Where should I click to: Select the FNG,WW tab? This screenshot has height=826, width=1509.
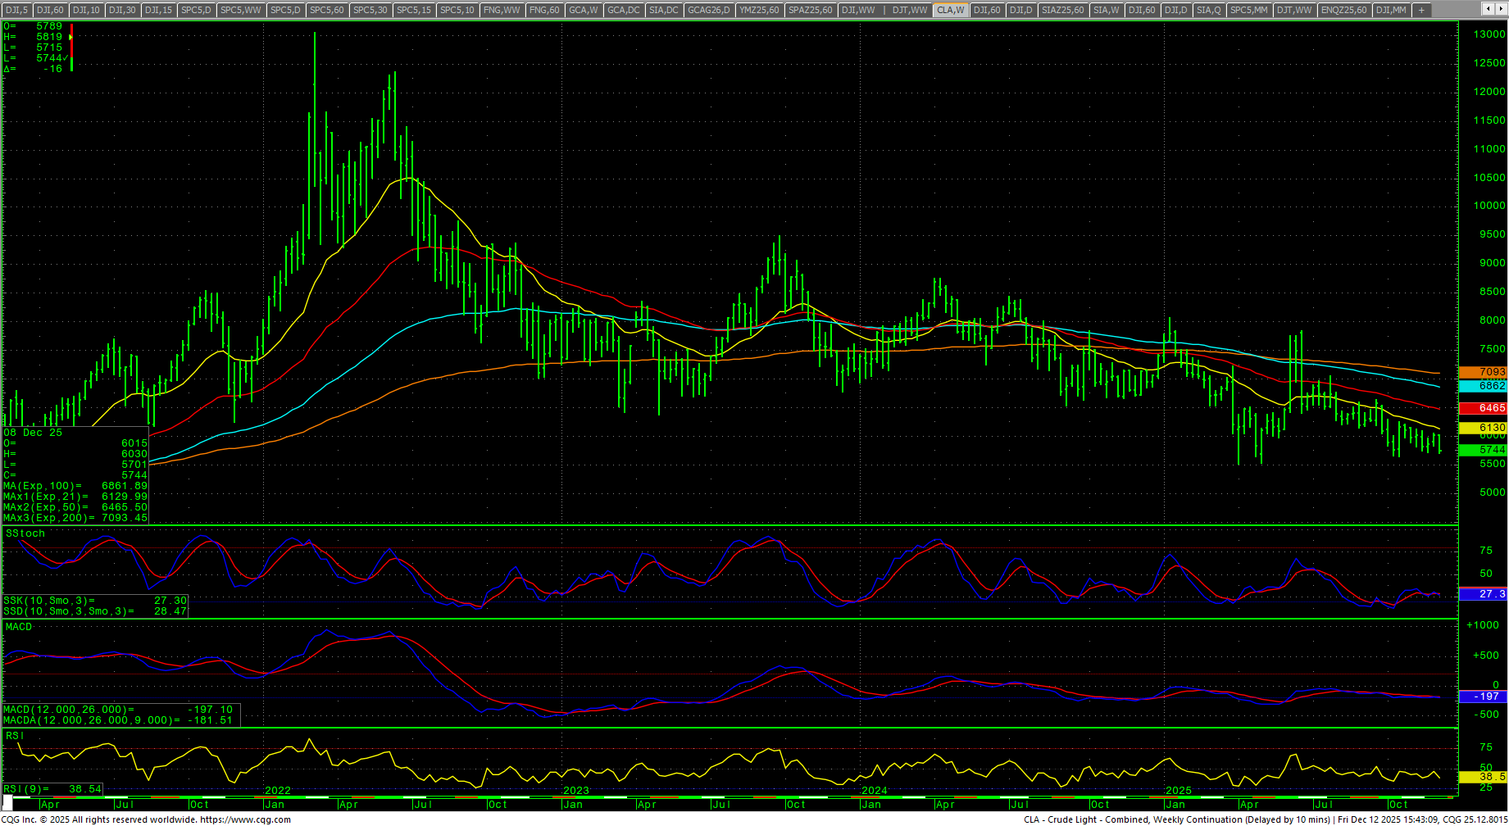[502, 10]
